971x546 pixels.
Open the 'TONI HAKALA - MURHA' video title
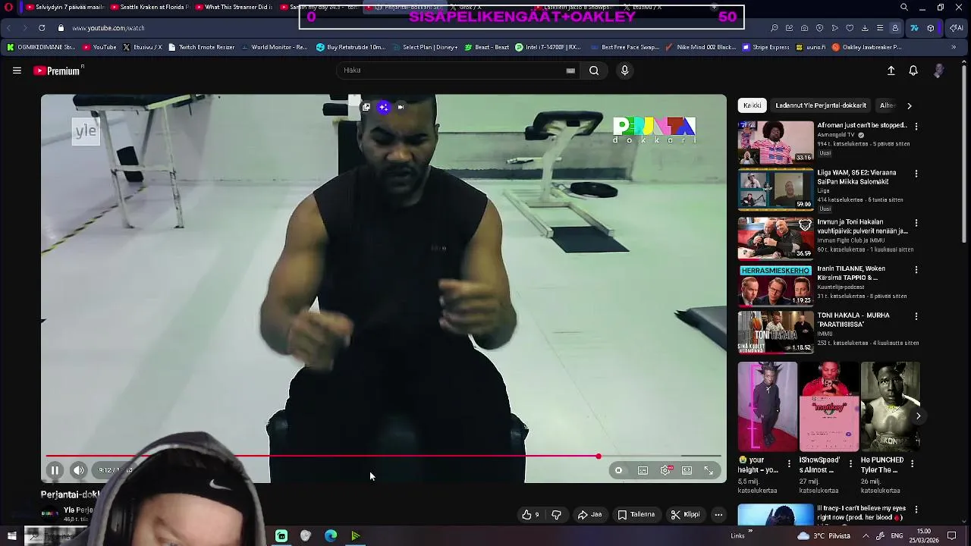pyautogui.click(x=853, y=320)
